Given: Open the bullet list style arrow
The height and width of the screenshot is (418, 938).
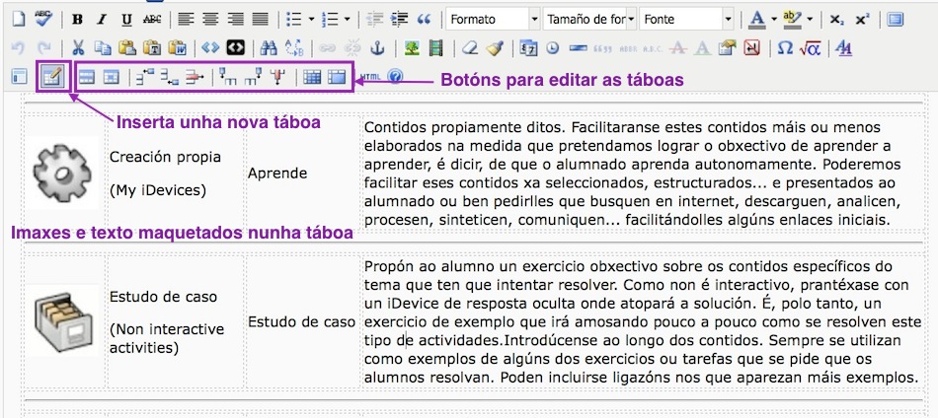Looking at the screenshot, I should click(311, 19).
